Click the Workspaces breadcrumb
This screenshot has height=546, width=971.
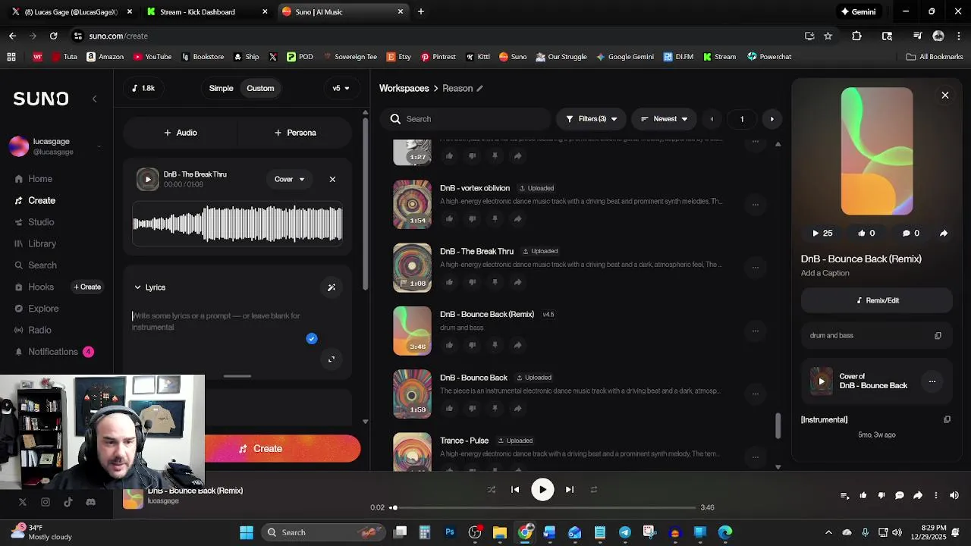(404, 88)
